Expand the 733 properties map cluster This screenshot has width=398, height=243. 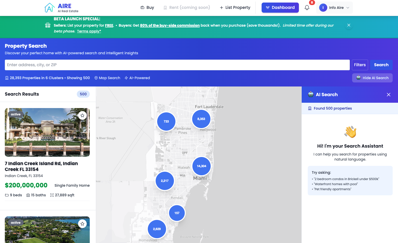166,122
